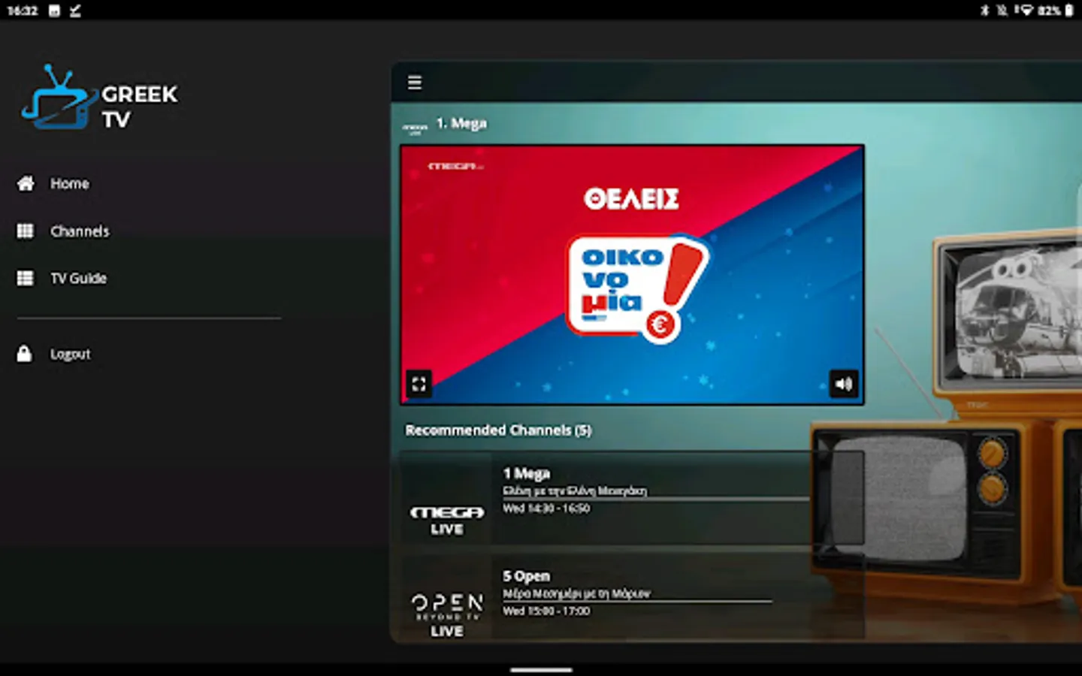Click the Channels grid icon
Screen dimensions: 1082x676
(x=26, y=231)
